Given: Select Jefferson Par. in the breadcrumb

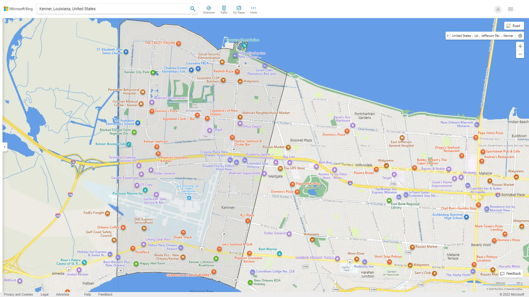Looking at the screenshot, I should (x=490, y=36).
